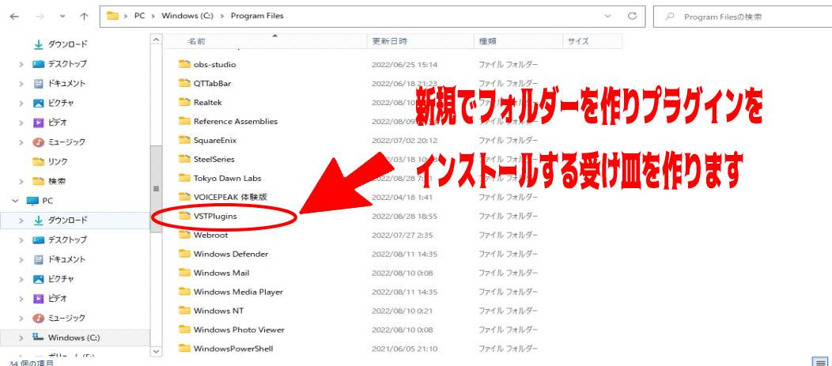
Task: Expand the upper ミュージック tree node
Action: coord(21,142)
